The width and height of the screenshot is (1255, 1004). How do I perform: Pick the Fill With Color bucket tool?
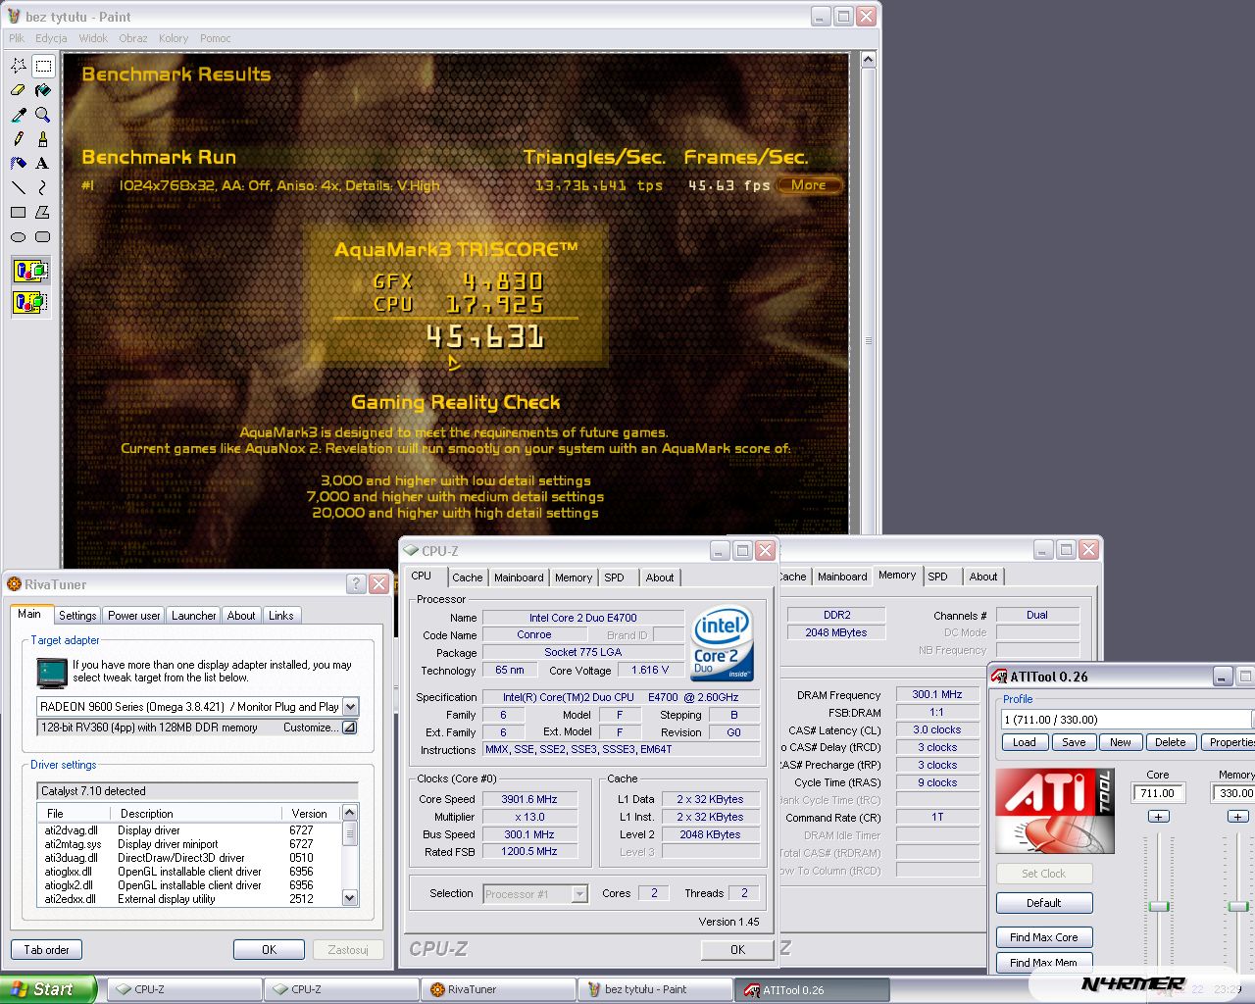click(43, 90)
